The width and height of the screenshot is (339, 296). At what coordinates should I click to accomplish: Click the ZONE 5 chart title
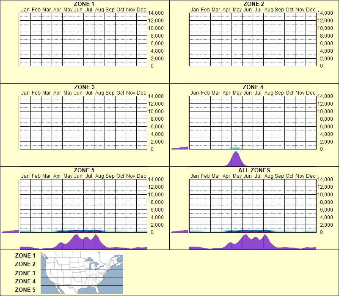(x=83, y=171)
